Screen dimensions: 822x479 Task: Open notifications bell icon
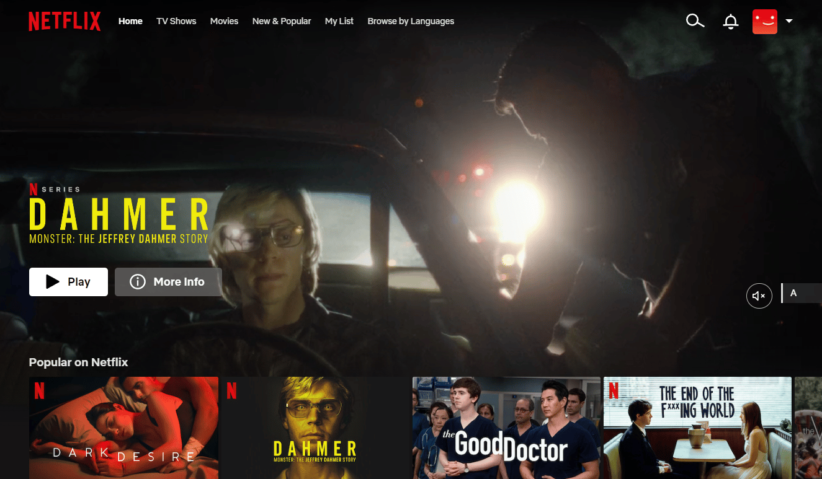731,22
